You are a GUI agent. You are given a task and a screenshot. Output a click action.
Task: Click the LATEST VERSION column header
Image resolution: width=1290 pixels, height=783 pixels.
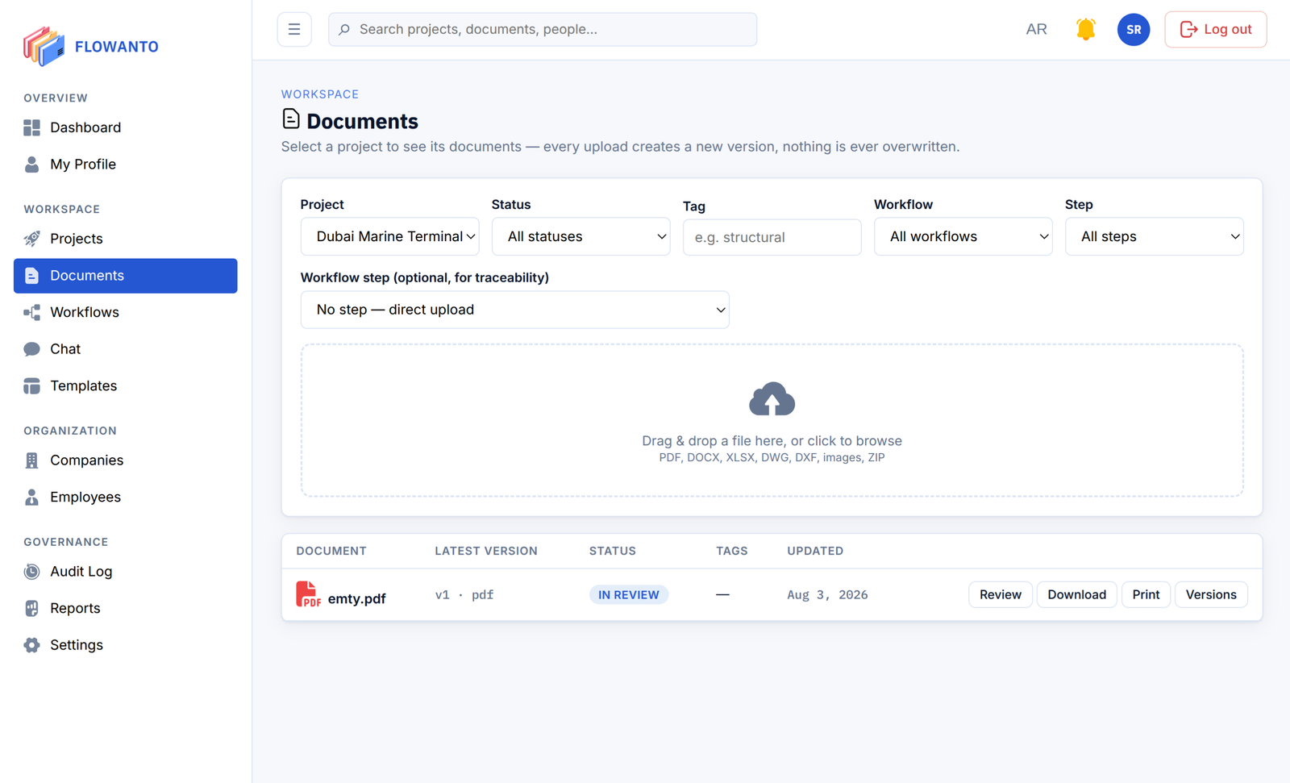[x=486, y=552]
